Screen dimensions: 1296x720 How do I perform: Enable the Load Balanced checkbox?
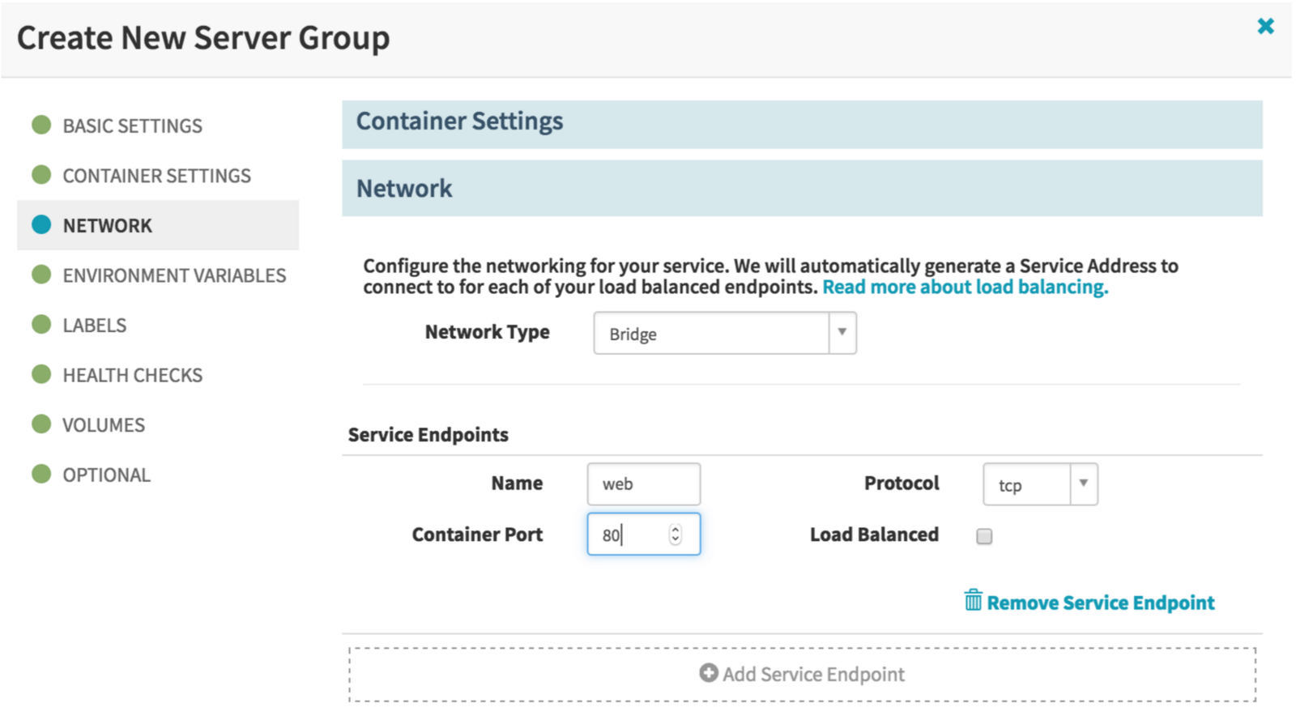click(984, 536)
